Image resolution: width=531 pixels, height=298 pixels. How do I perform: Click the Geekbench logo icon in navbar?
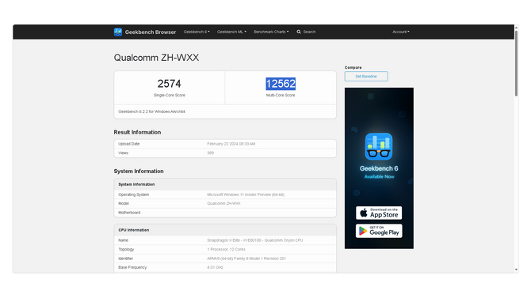[x=118, y=32]
